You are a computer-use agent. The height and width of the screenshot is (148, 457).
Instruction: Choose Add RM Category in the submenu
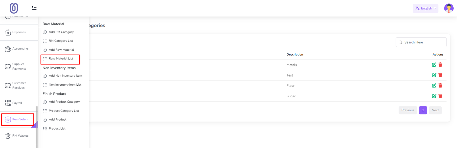tap(61, 32)
